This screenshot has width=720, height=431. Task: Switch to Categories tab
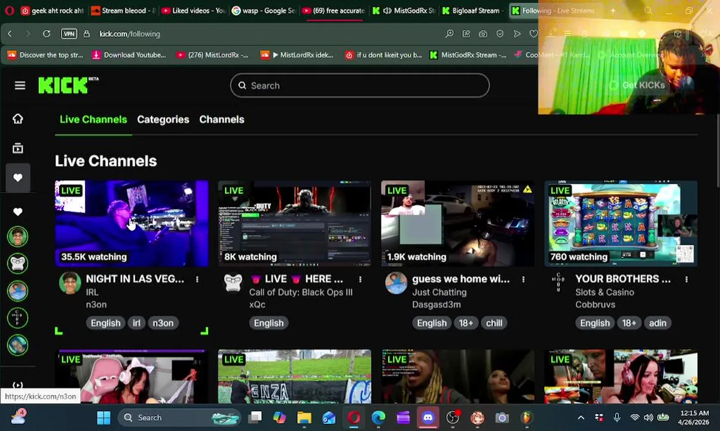(x=163, y=119)
